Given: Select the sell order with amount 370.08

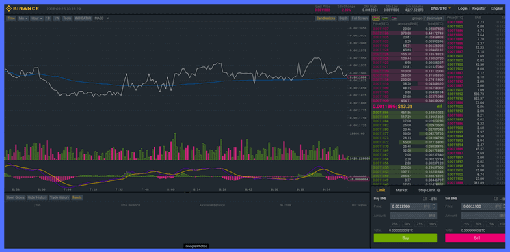Looking at the screenshot, I should [x=409, y=33].
